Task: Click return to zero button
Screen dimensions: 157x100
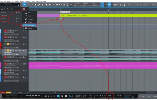Action: 54,96
